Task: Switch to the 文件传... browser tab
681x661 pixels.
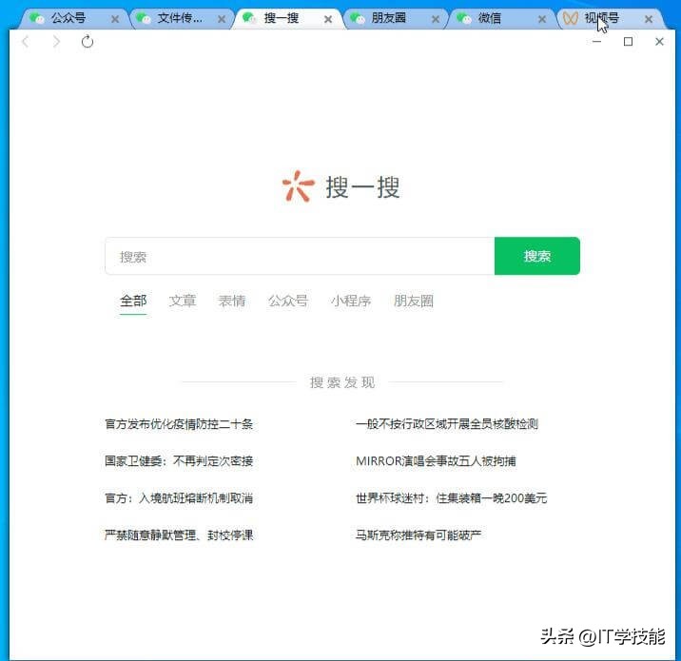Action: (x=180, y=18)
